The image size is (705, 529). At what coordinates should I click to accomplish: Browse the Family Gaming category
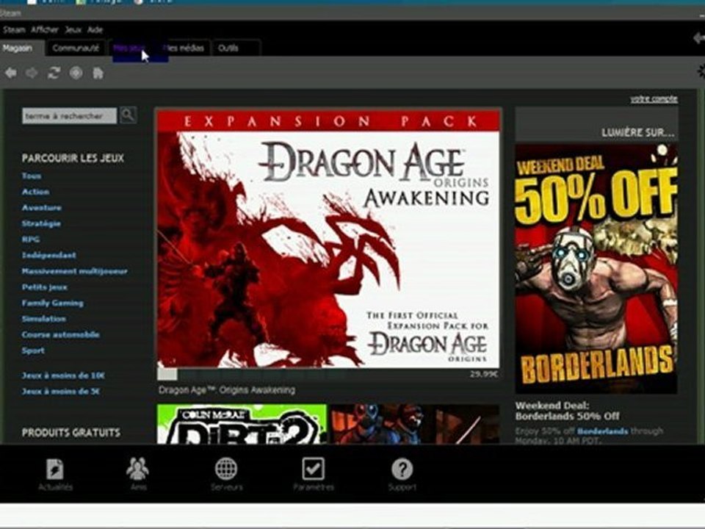[x=52, y=303]
